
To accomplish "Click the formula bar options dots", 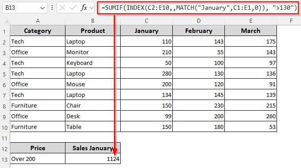I will [x=52, y=8].
